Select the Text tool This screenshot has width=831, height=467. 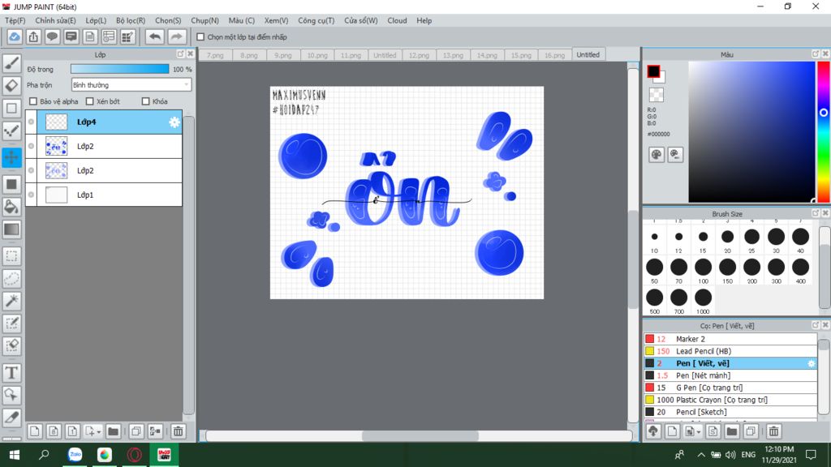[11, 373]
